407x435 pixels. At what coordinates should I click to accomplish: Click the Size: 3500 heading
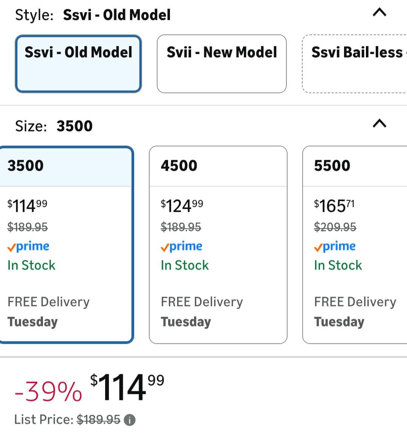54,126
